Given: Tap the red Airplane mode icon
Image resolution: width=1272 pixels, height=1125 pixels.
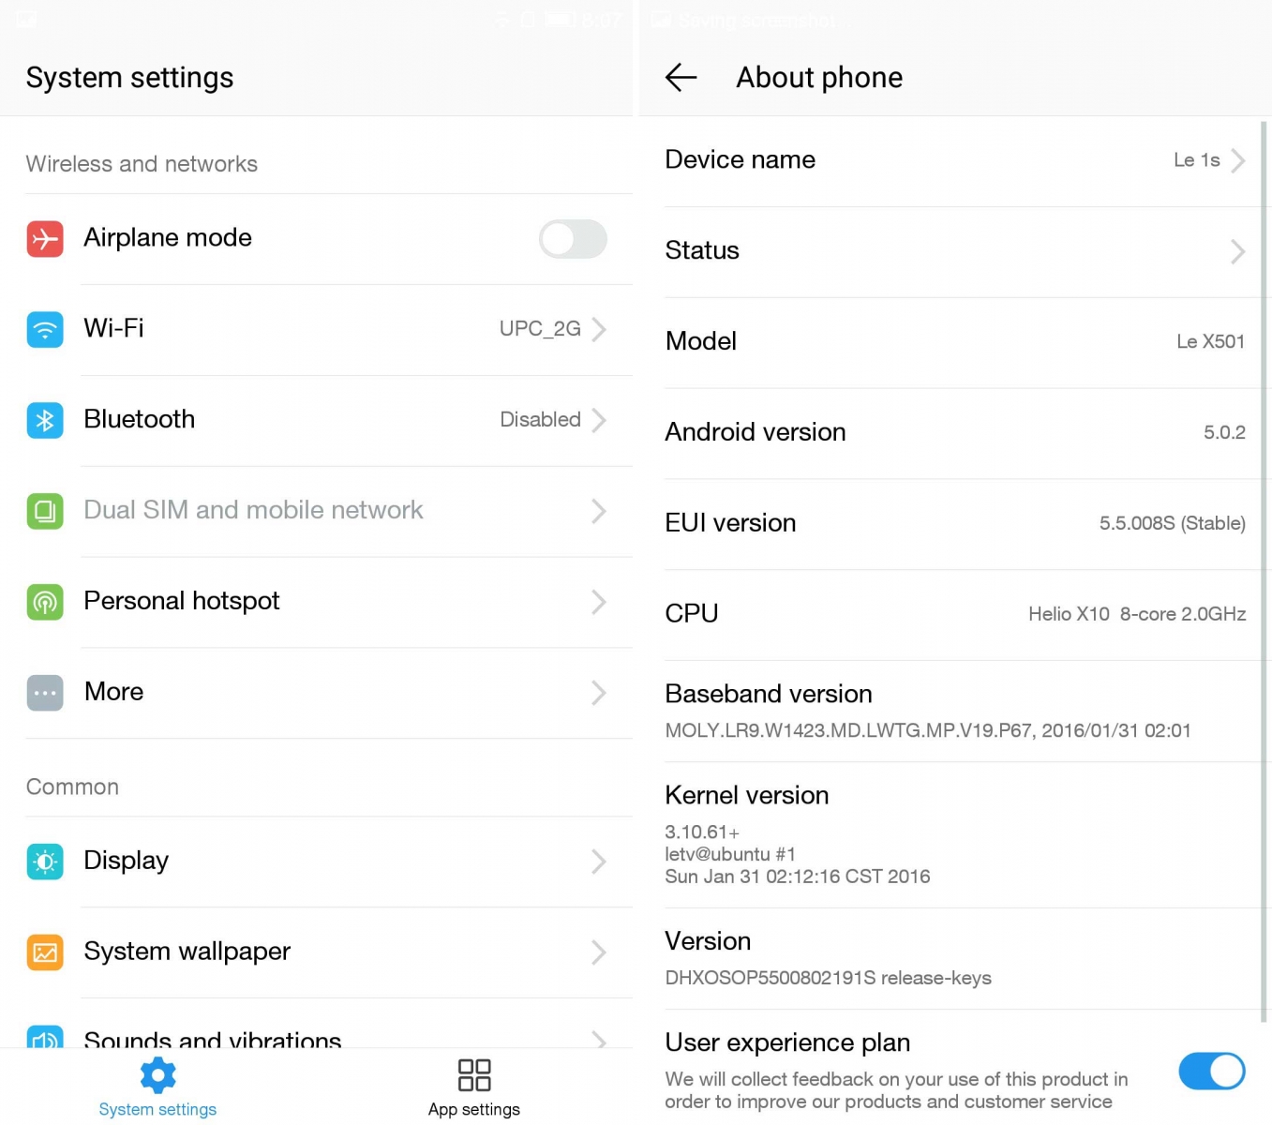Looking at the screenshot, I should click(45, 239).
